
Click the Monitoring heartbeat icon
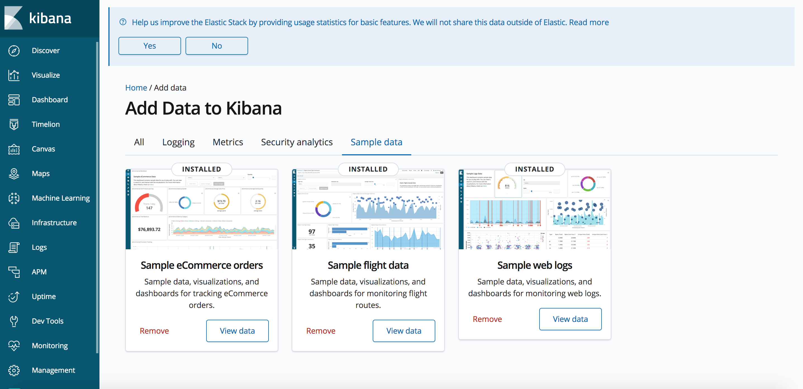pyautogui.click(x=14, y=346)
